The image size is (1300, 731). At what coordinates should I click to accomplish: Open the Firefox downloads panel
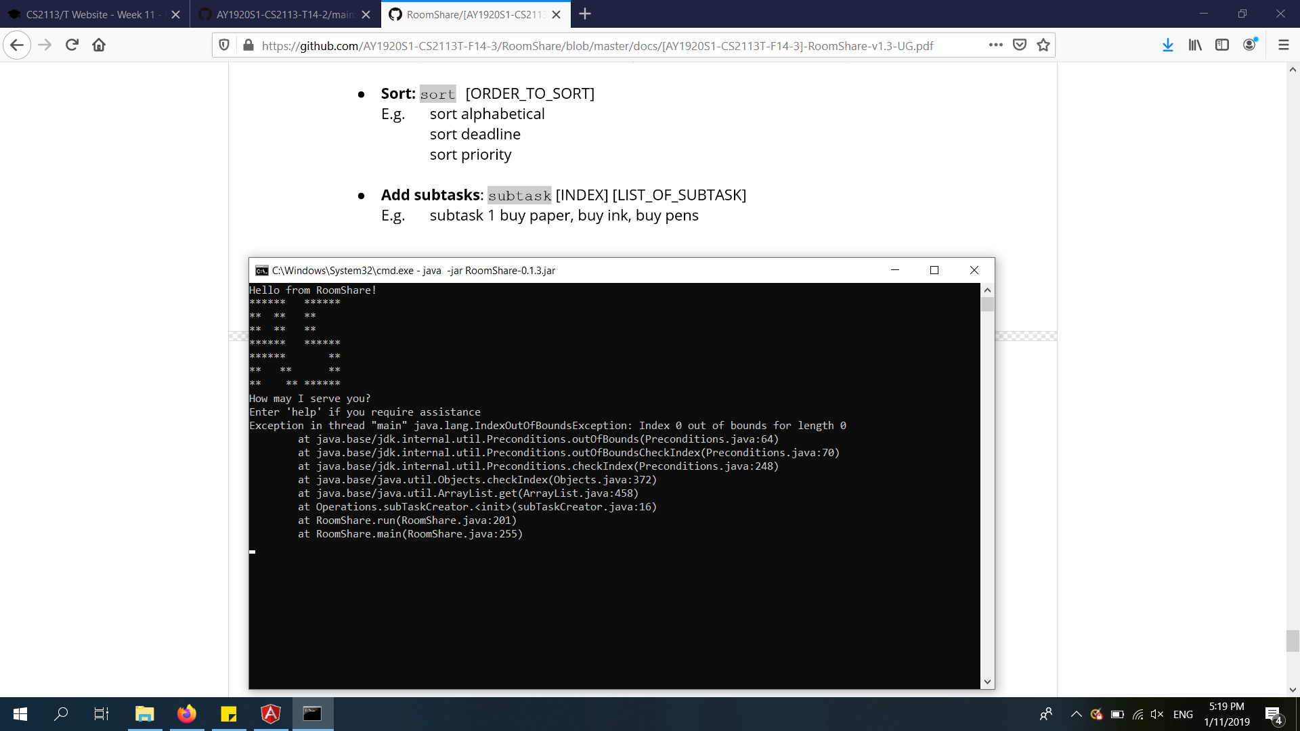click(x=1167, y=45)
